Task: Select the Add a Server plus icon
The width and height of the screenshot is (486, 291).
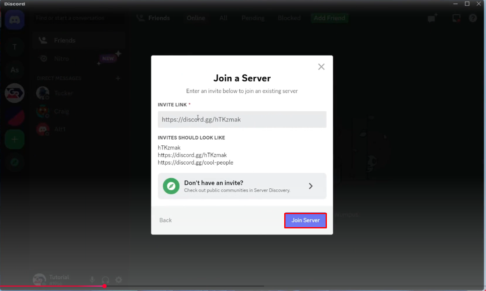Action: (x=15, y=139)
